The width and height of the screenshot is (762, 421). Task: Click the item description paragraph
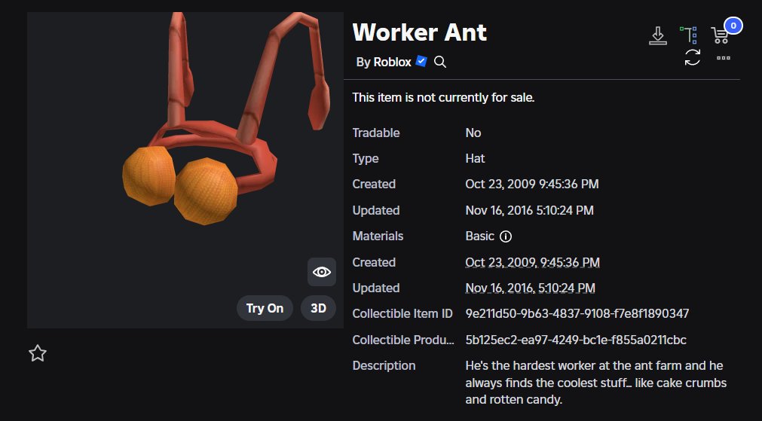pos(595,383)
